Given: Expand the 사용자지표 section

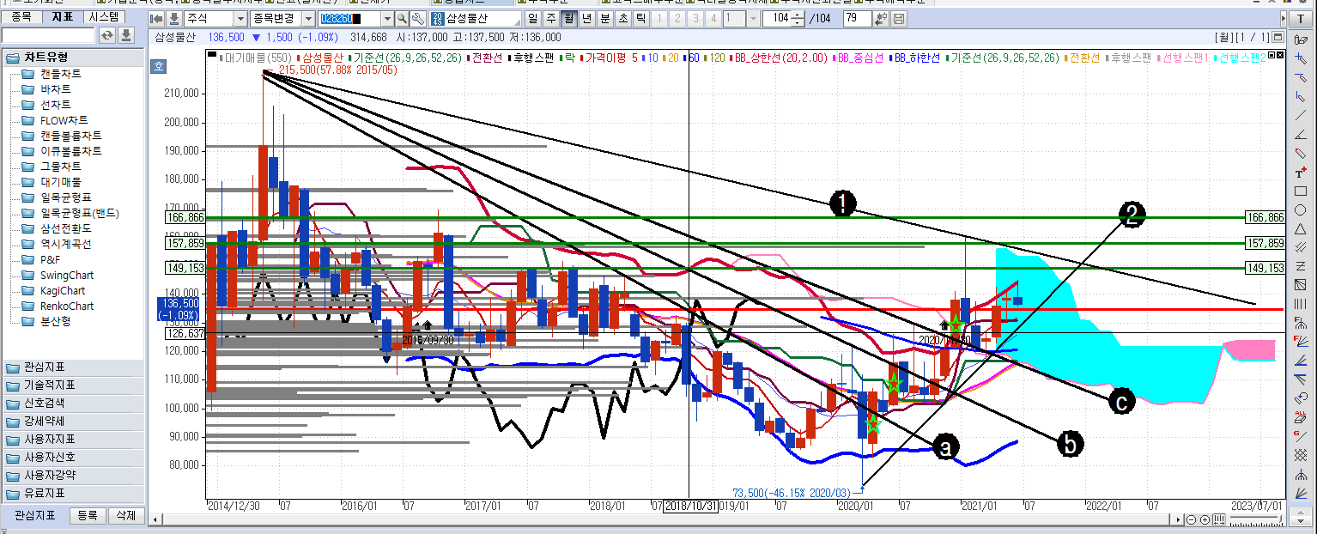Looking at the screenshot, I should click(72, 440).
